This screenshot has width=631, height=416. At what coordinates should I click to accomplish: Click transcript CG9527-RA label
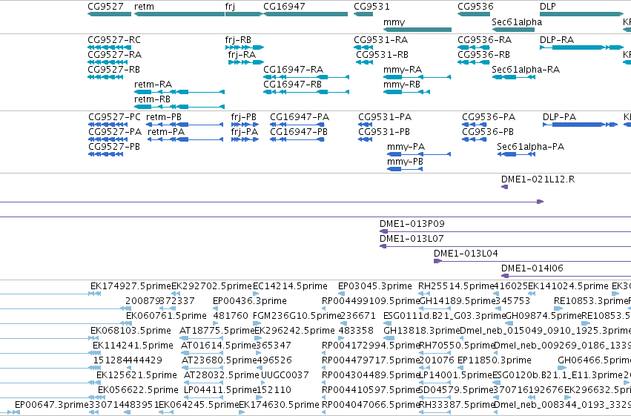[x=115, y=55]
